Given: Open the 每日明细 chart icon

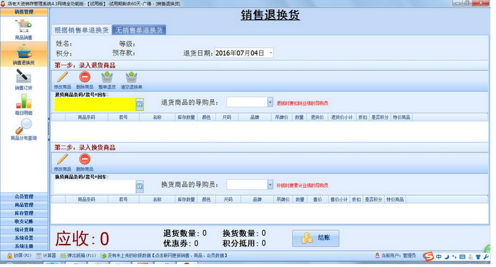Looking at the screenshot, I should click(24, 102).
